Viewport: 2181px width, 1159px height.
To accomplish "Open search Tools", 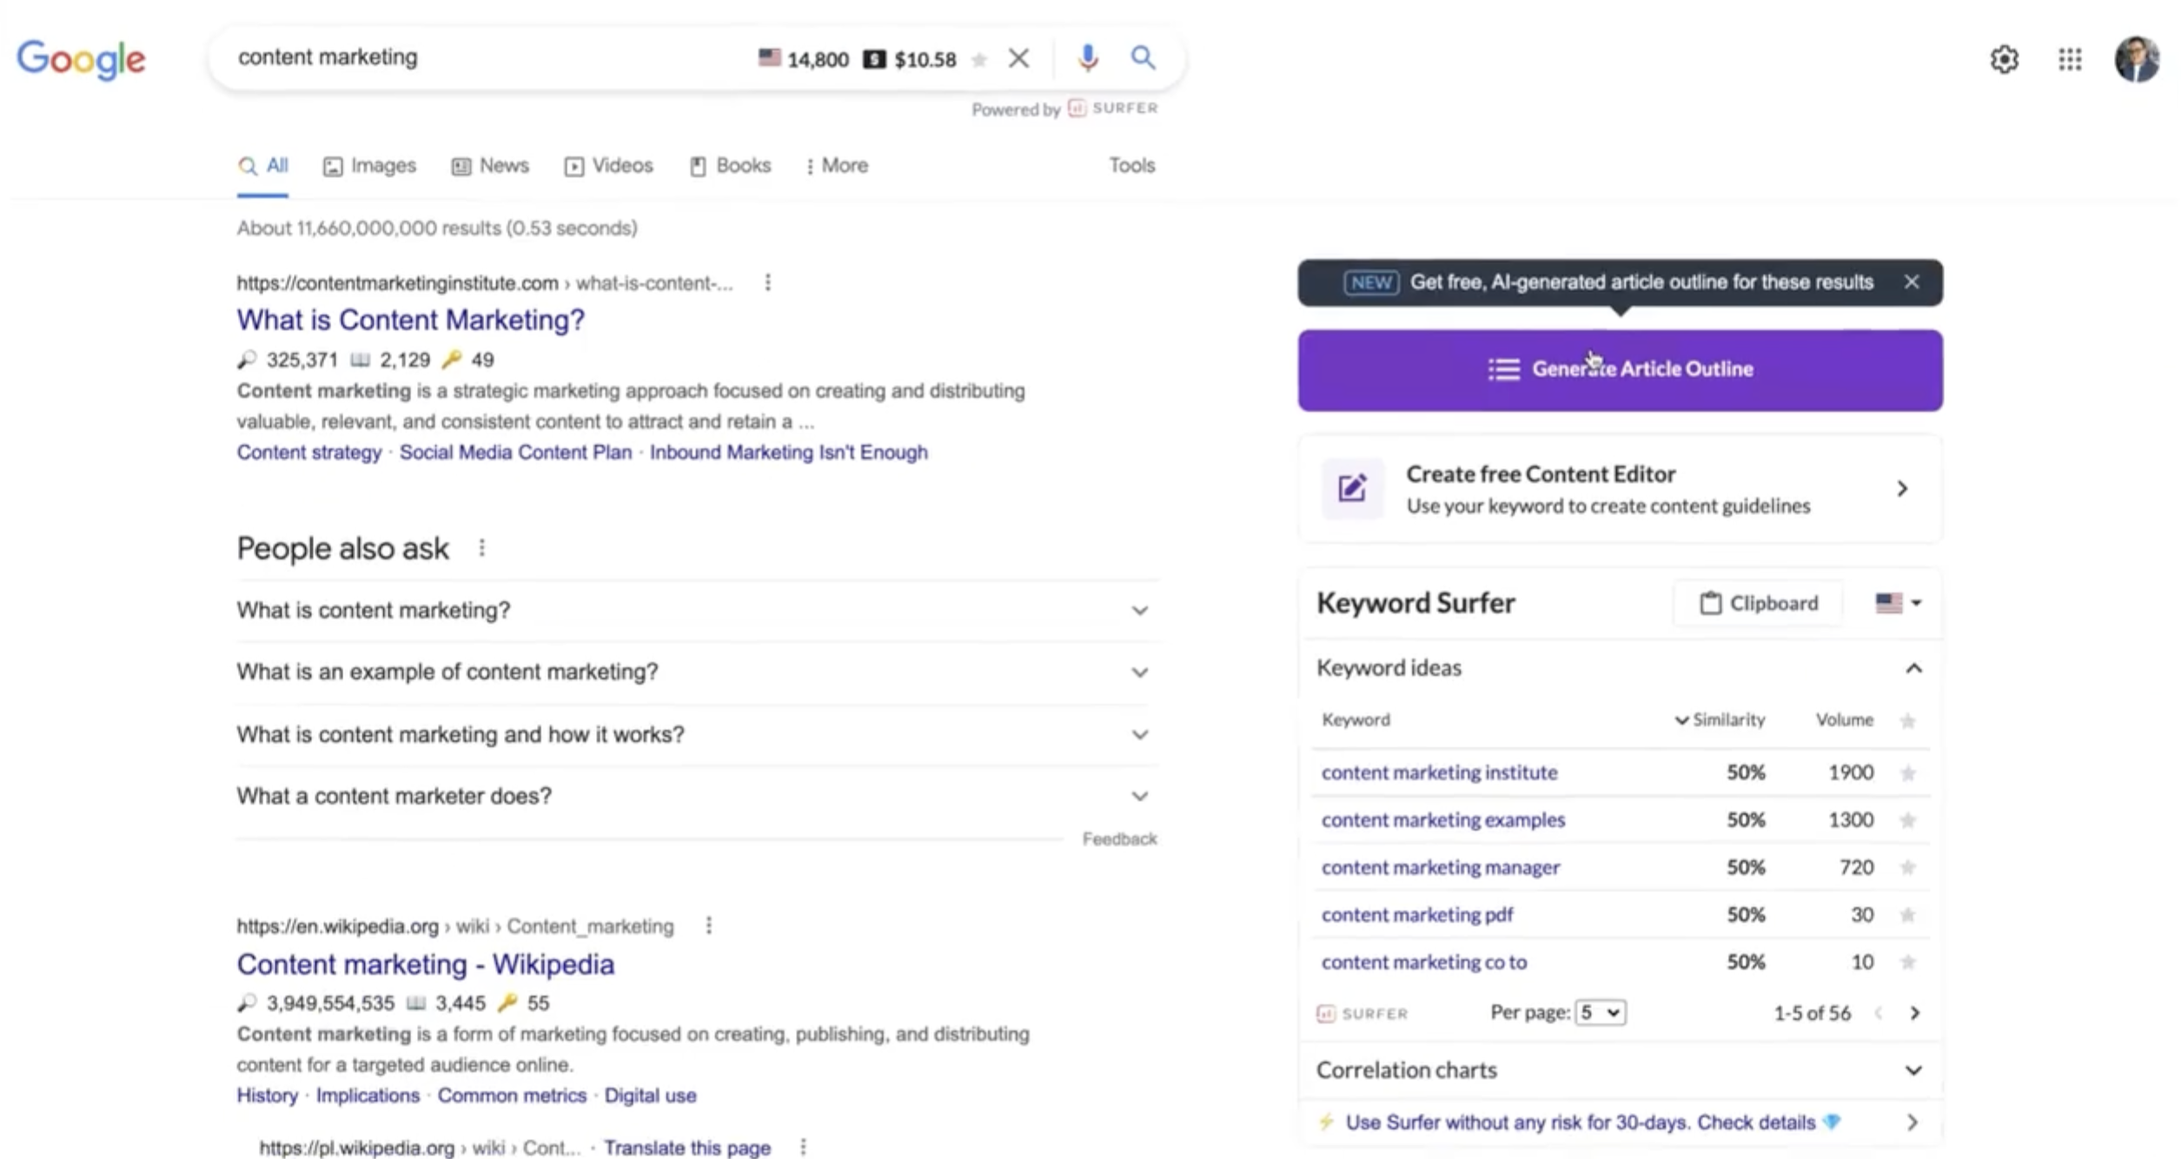I will click(1131, 165).
